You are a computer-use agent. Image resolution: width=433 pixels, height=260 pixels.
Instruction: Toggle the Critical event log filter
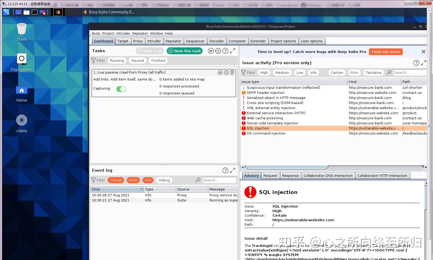[x=116, y=180]
